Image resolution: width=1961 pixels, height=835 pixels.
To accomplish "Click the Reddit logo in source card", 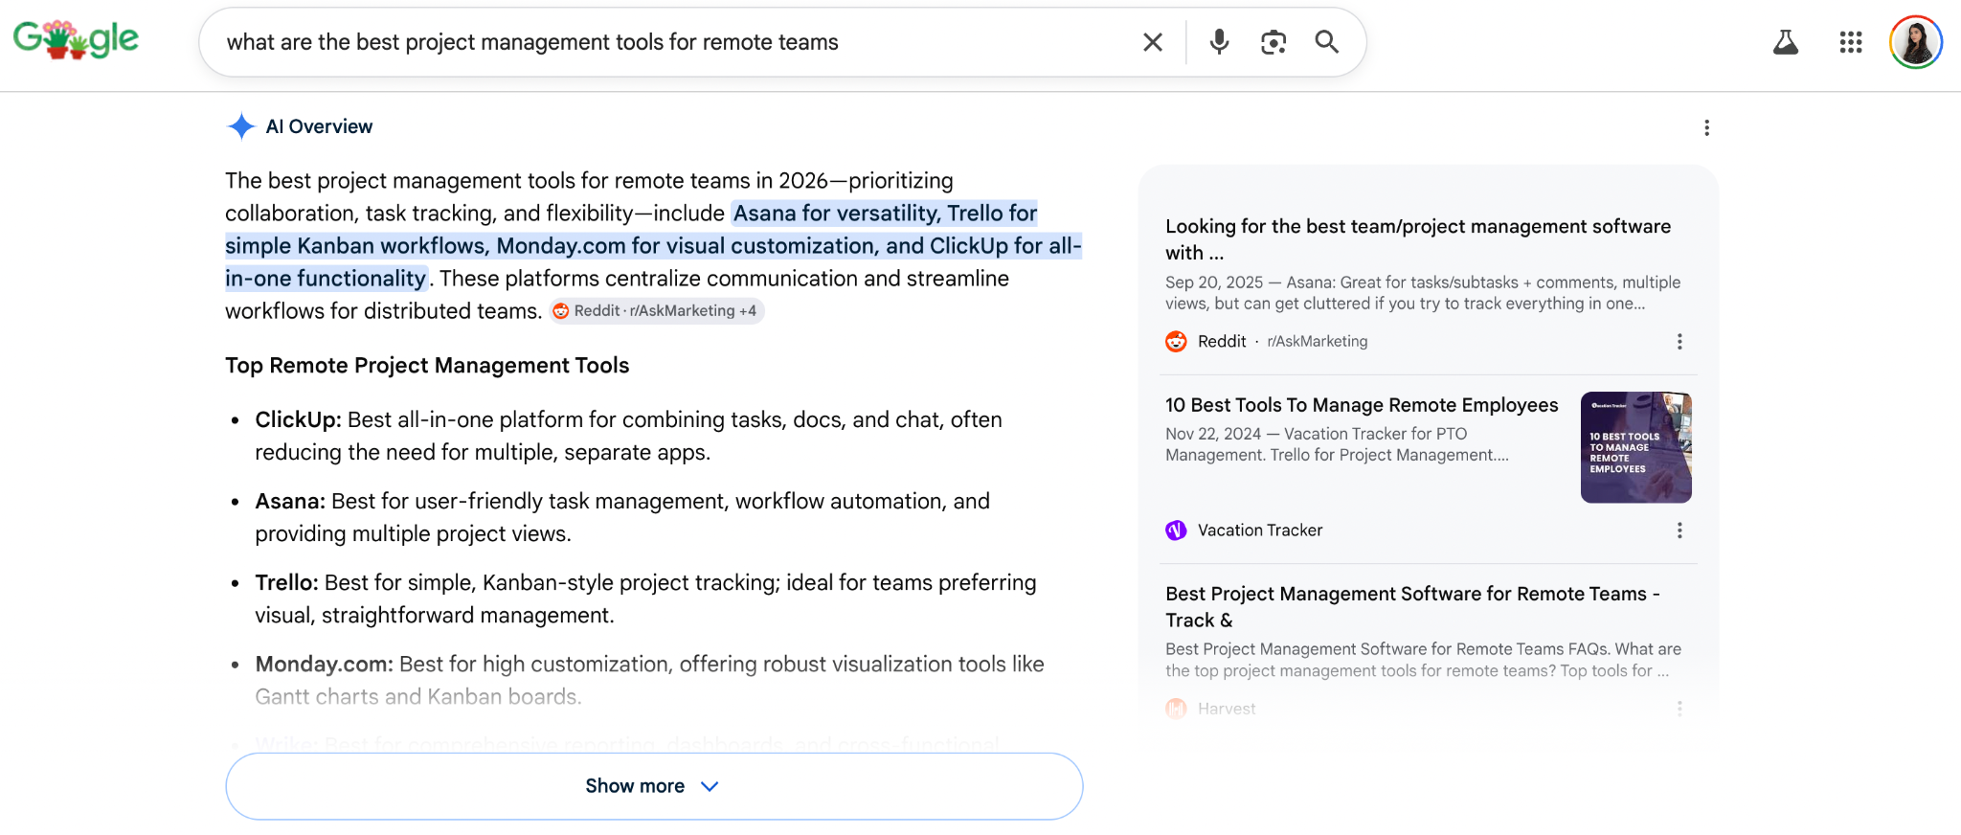I will (x=1176, y=341).
